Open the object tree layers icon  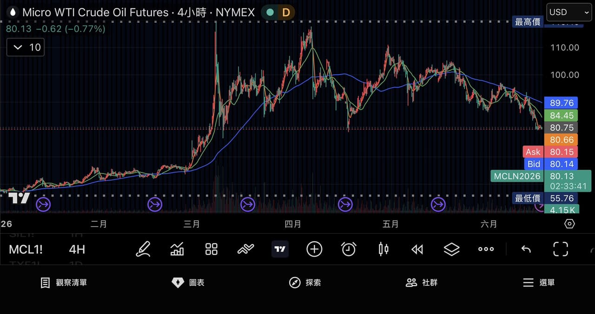click(x=451, y=249)
